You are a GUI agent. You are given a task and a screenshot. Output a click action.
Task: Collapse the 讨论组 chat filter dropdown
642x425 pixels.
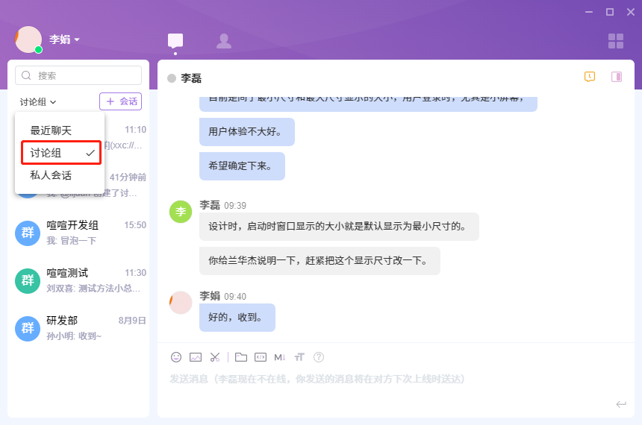point(38,101)
